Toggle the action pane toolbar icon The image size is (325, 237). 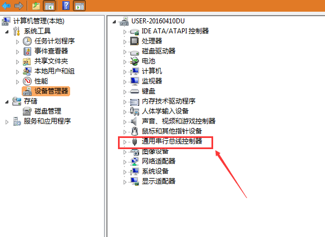[x=80, y=6]
